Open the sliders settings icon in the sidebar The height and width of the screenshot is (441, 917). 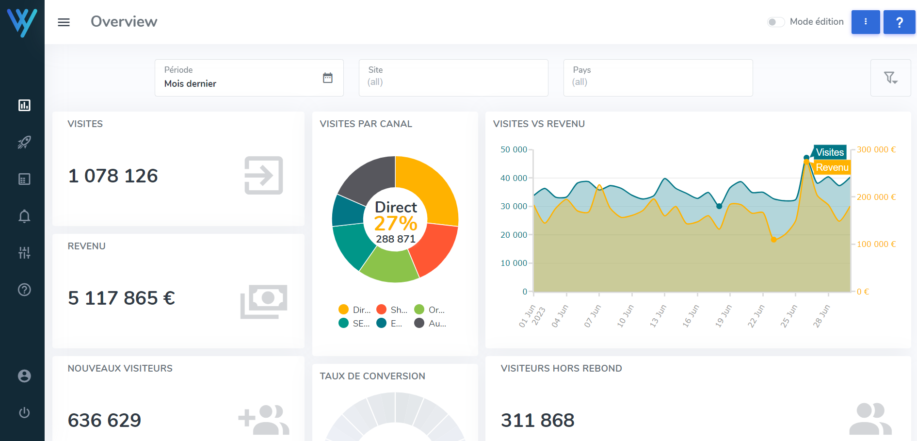pyautogui.click(x=24, y=253)
